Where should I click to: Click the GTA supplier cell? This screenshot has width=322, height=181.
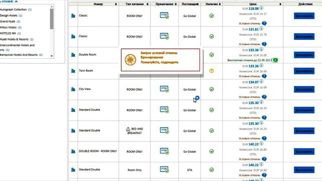190,170
